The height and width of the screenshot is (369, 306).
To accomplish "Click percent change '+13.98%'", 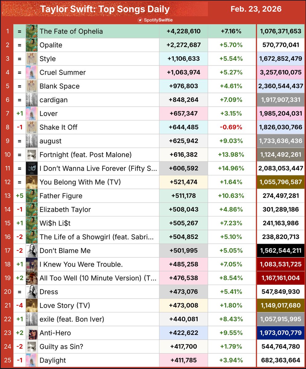I will (x=231, y=155).
